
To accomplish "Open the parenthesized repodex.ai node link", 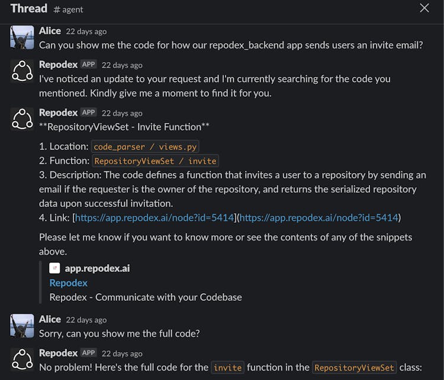I will 319,217.
